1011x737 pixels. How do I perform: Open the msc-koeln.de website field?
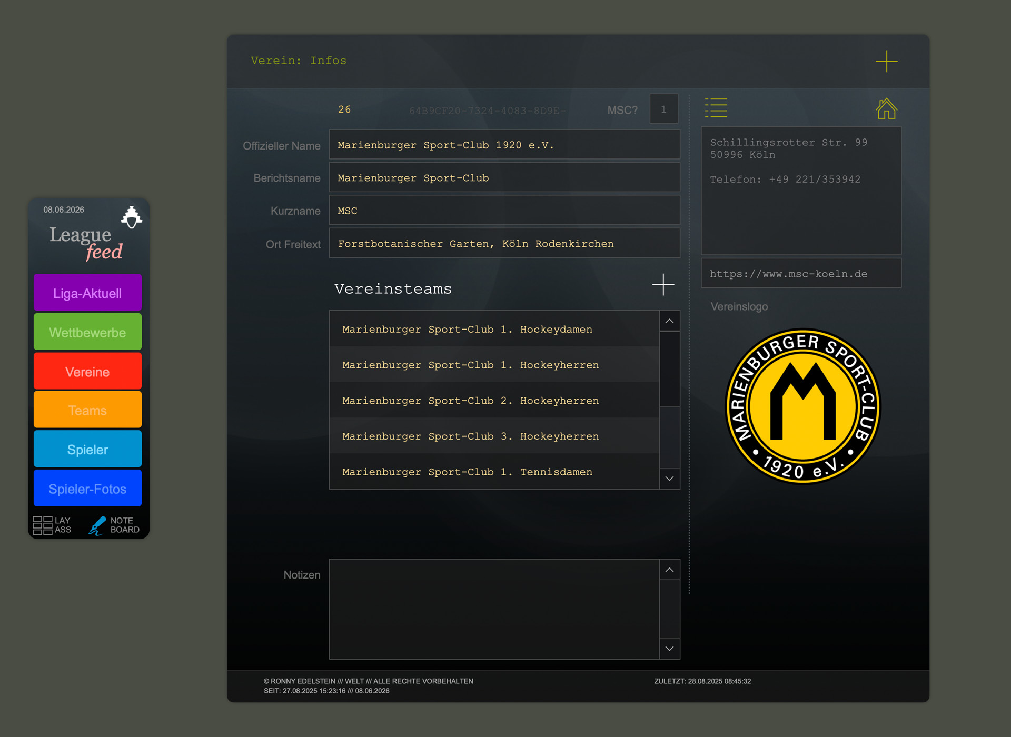coord(801,273)
